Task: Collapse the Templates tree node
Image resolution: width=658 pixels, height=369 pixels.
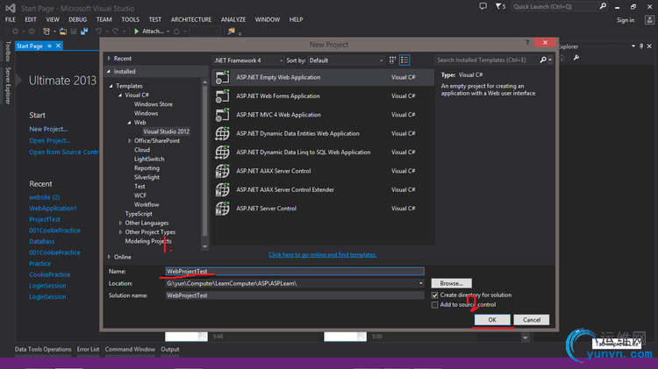Action: (x=111, y=86)
